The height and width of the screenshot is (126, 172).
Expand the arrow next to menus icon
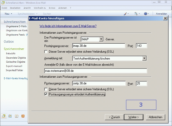[139, 14]
